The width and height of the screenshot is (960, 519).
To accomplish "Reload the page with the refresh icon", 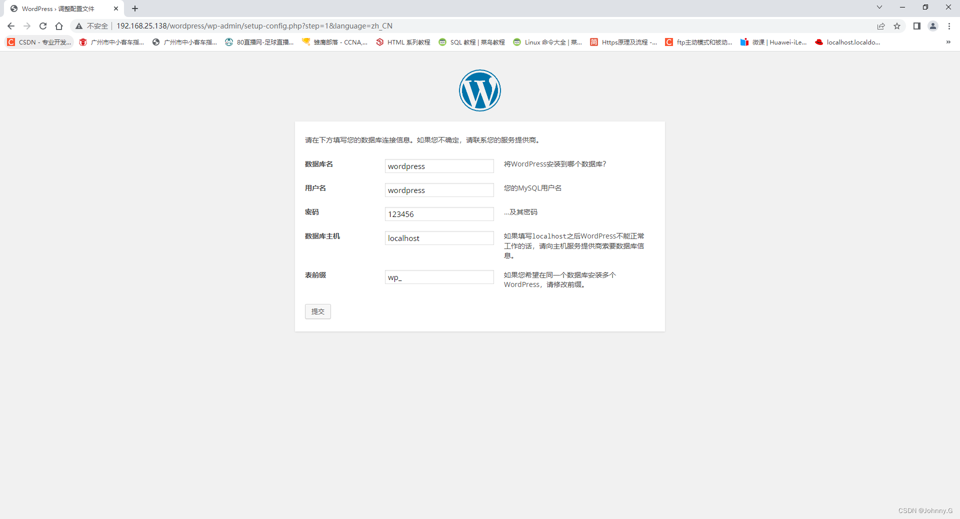I will [x=43, y=26].
